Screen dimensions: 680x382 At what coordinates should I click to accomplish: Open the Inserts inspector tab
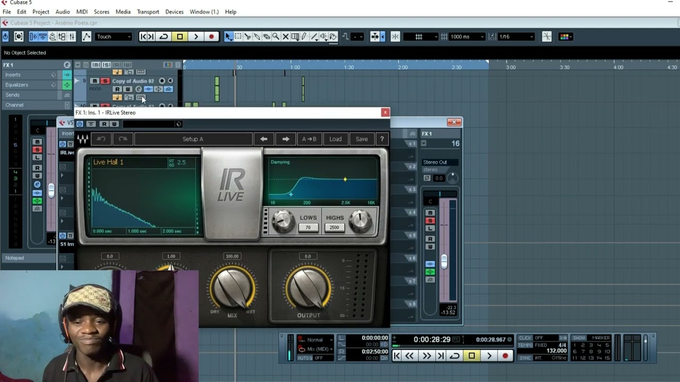32,75
